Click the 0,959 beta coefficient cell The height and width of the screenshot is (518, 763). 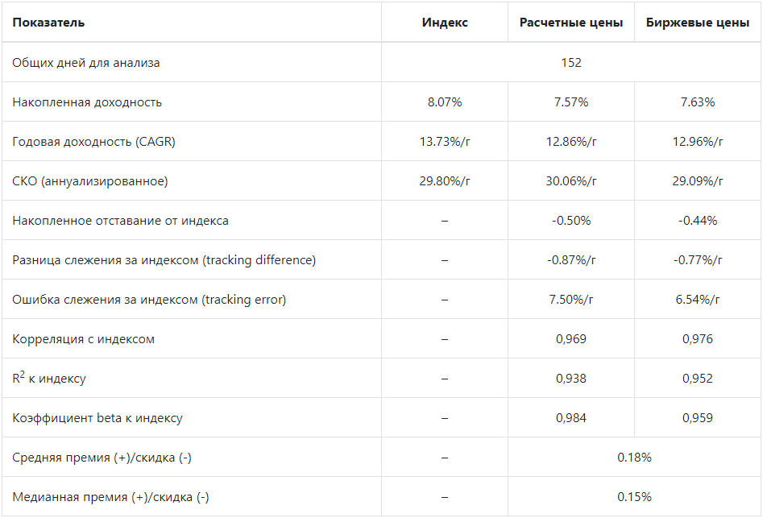coord(697,417)
